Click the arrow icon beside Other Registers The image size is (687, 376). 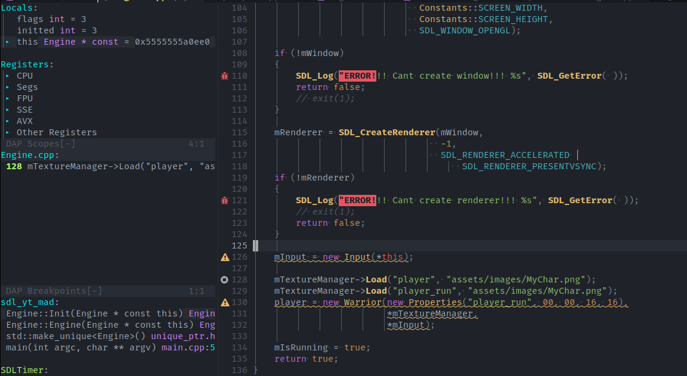[7, 132]
